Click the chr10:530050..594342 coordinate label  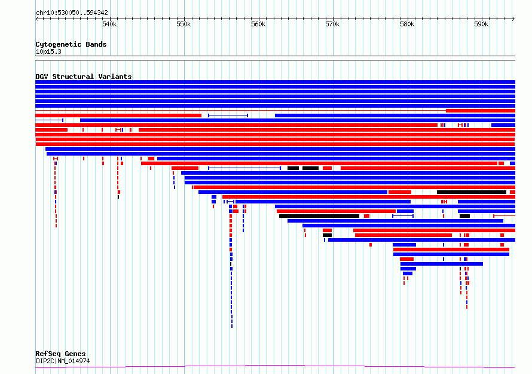tap(72, 13)
